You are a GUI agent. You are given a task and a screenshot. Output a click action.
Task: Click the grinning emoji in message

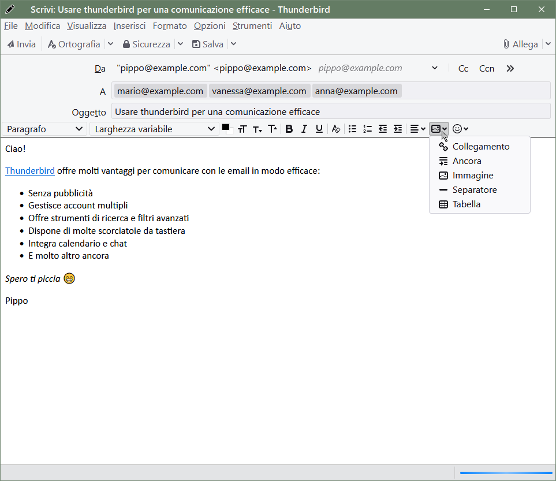tap(69, 279)
